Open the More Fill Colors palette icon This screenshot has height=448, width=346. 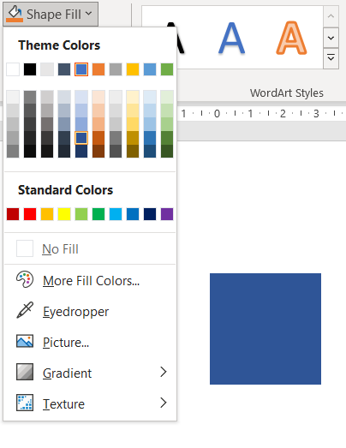[25, 279]
